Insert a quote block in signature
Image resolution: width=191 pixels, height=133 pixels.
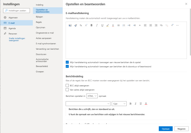[x=140, y=25]
